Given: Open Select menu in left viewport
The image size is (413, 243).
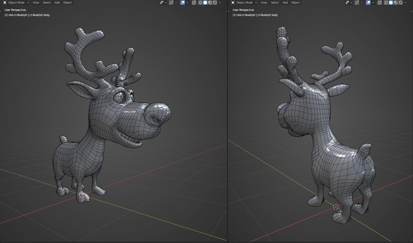Looking at the screenshot, I should [x=47, y=3].
